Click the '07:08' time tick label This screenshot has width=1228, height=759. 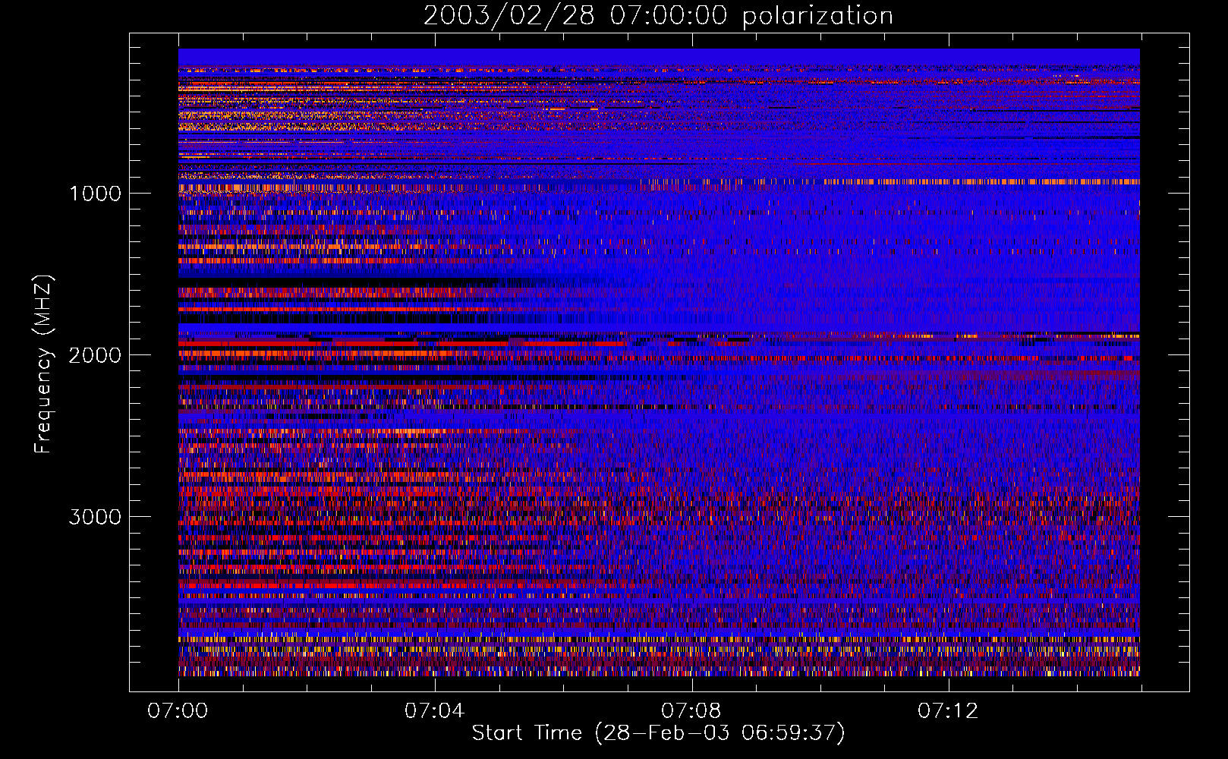tap(691, 710)
